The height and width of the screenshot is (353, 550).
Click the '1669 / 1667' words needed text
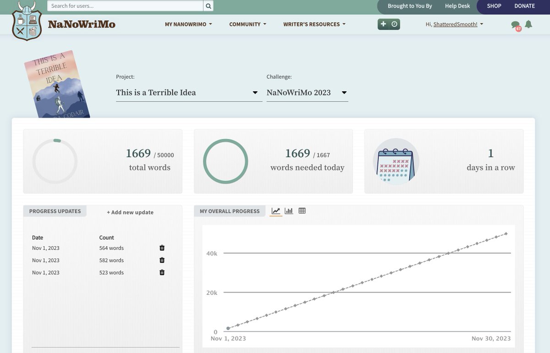[308, 154]
